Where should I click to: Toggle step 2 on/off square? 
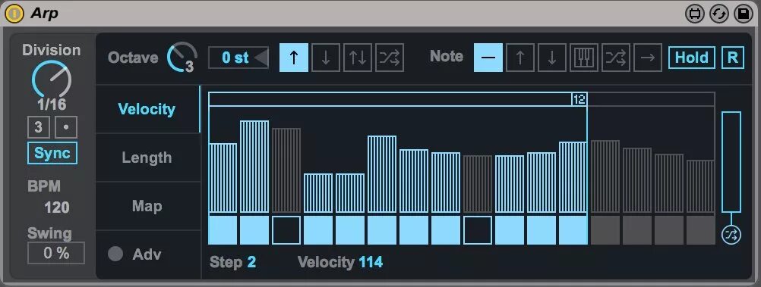254,230
